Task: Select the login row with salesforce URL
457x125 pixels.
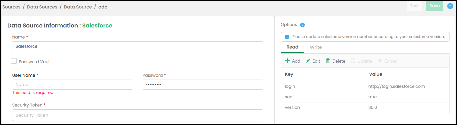Action: tap(365, 86)
